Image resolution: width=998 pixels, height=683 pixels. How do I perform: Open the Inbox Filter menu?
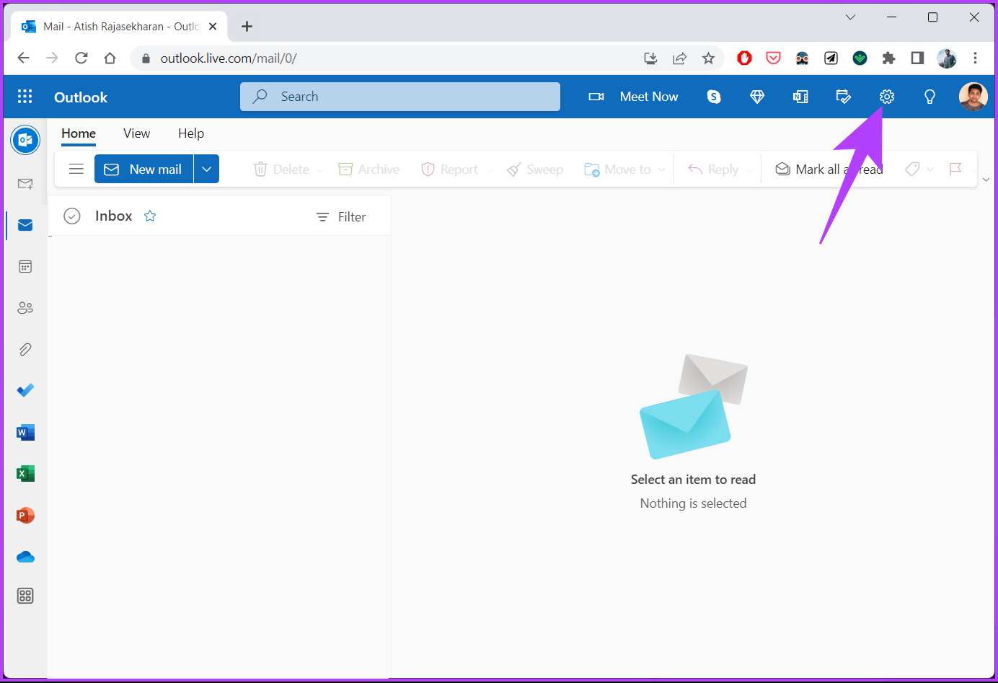[x=341, y=216]
